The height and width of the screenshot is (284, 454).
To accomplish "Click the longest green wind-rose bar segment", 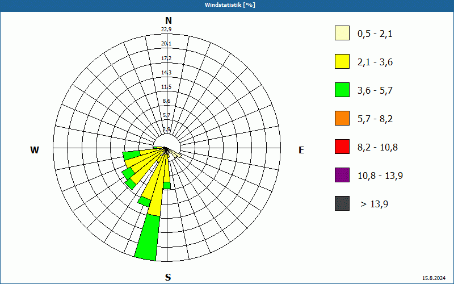I will [148, 237].
